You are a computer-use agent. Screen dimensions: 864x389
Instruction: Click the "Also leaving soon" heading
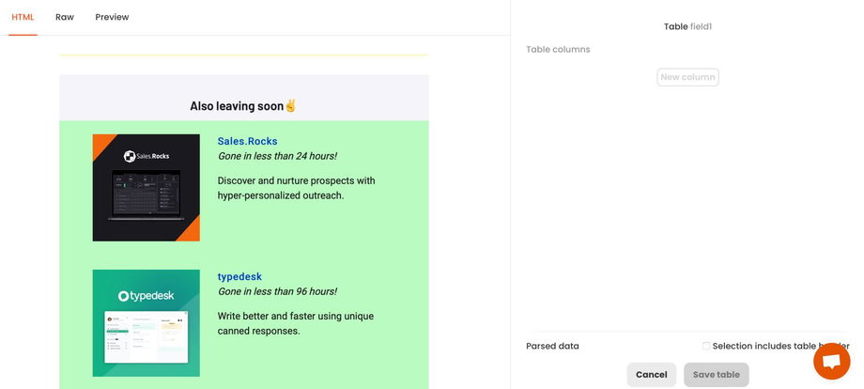(x=237, y=106)
